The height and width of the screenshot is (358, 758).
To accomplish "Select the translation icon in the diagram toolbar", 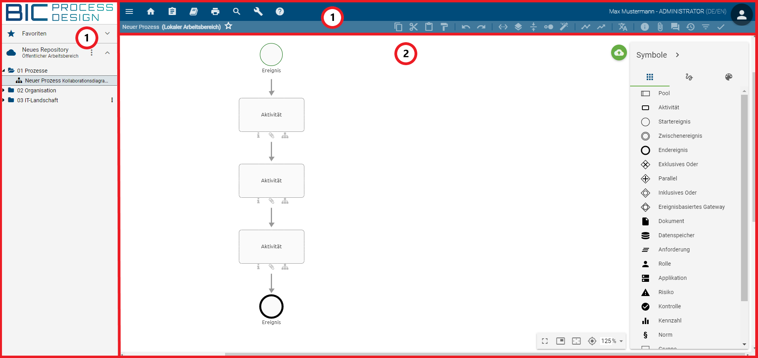I will point(623,27).
